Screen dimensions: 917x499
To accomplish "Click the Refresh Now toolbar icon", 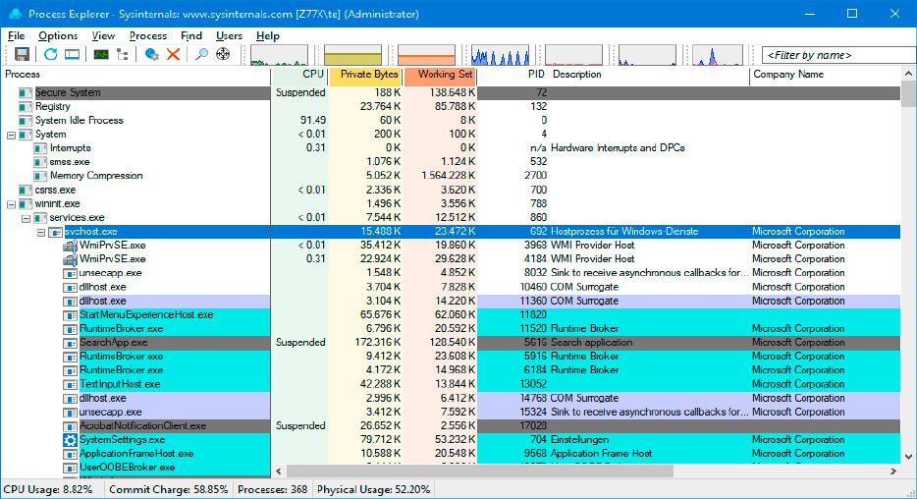I will coord(51,54).
